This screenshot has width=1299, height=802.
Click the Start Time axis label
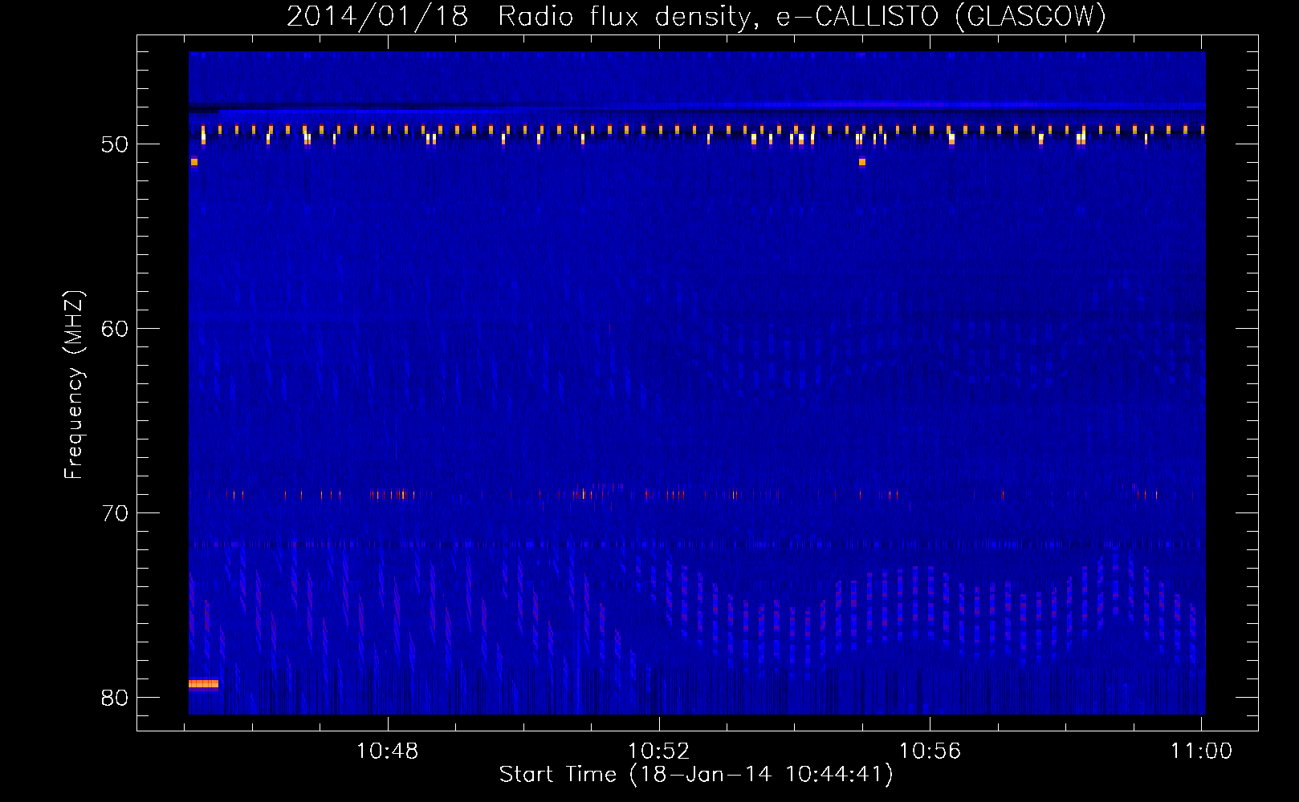(x=696, y=775)
